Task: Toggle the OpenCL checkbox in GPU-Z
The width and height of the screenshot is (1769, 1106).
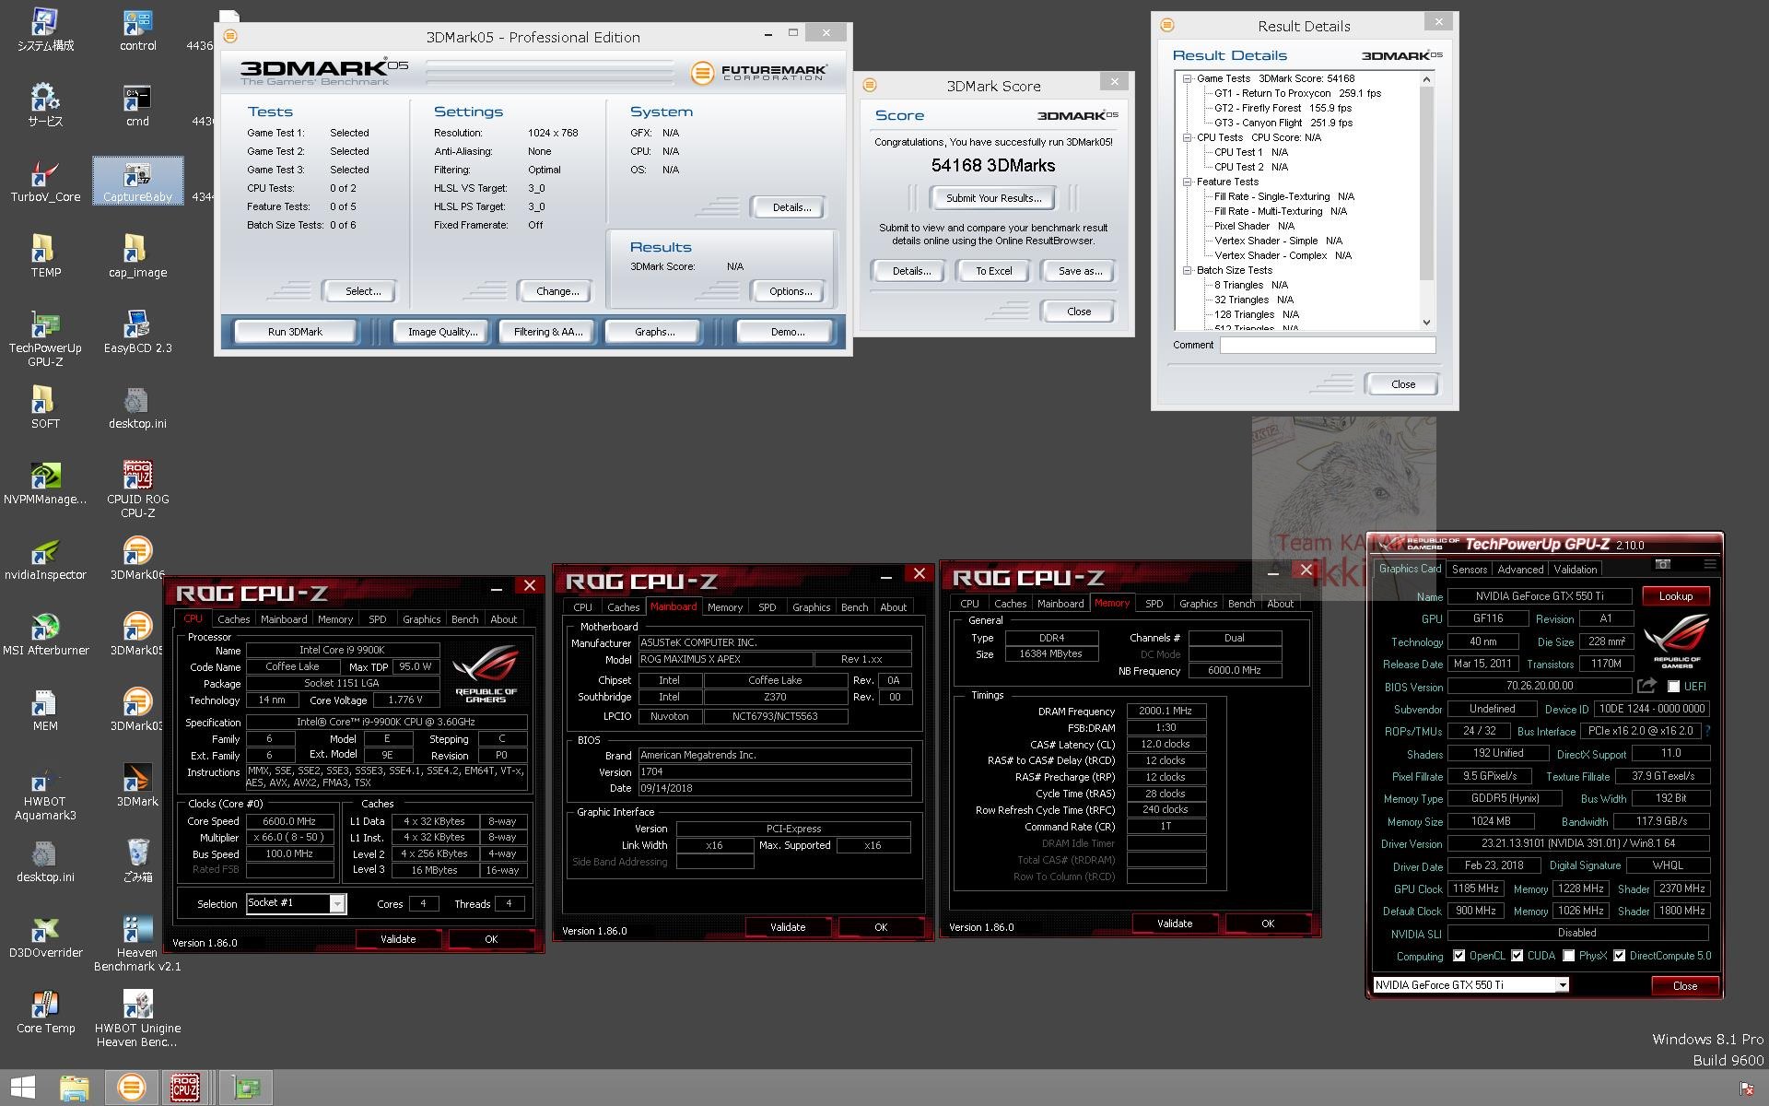Action: pyautogui.click(x=1459, y=956)
